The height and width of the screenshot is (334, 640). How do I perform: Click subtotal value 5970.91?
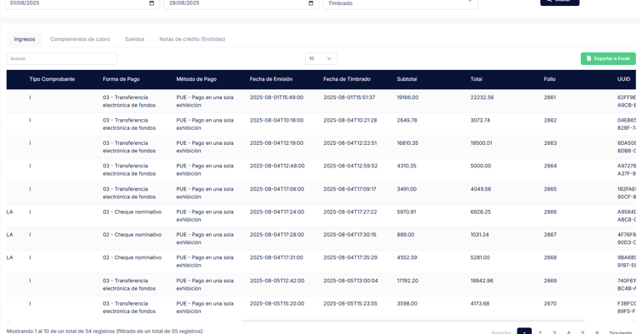tap(407, 212)
